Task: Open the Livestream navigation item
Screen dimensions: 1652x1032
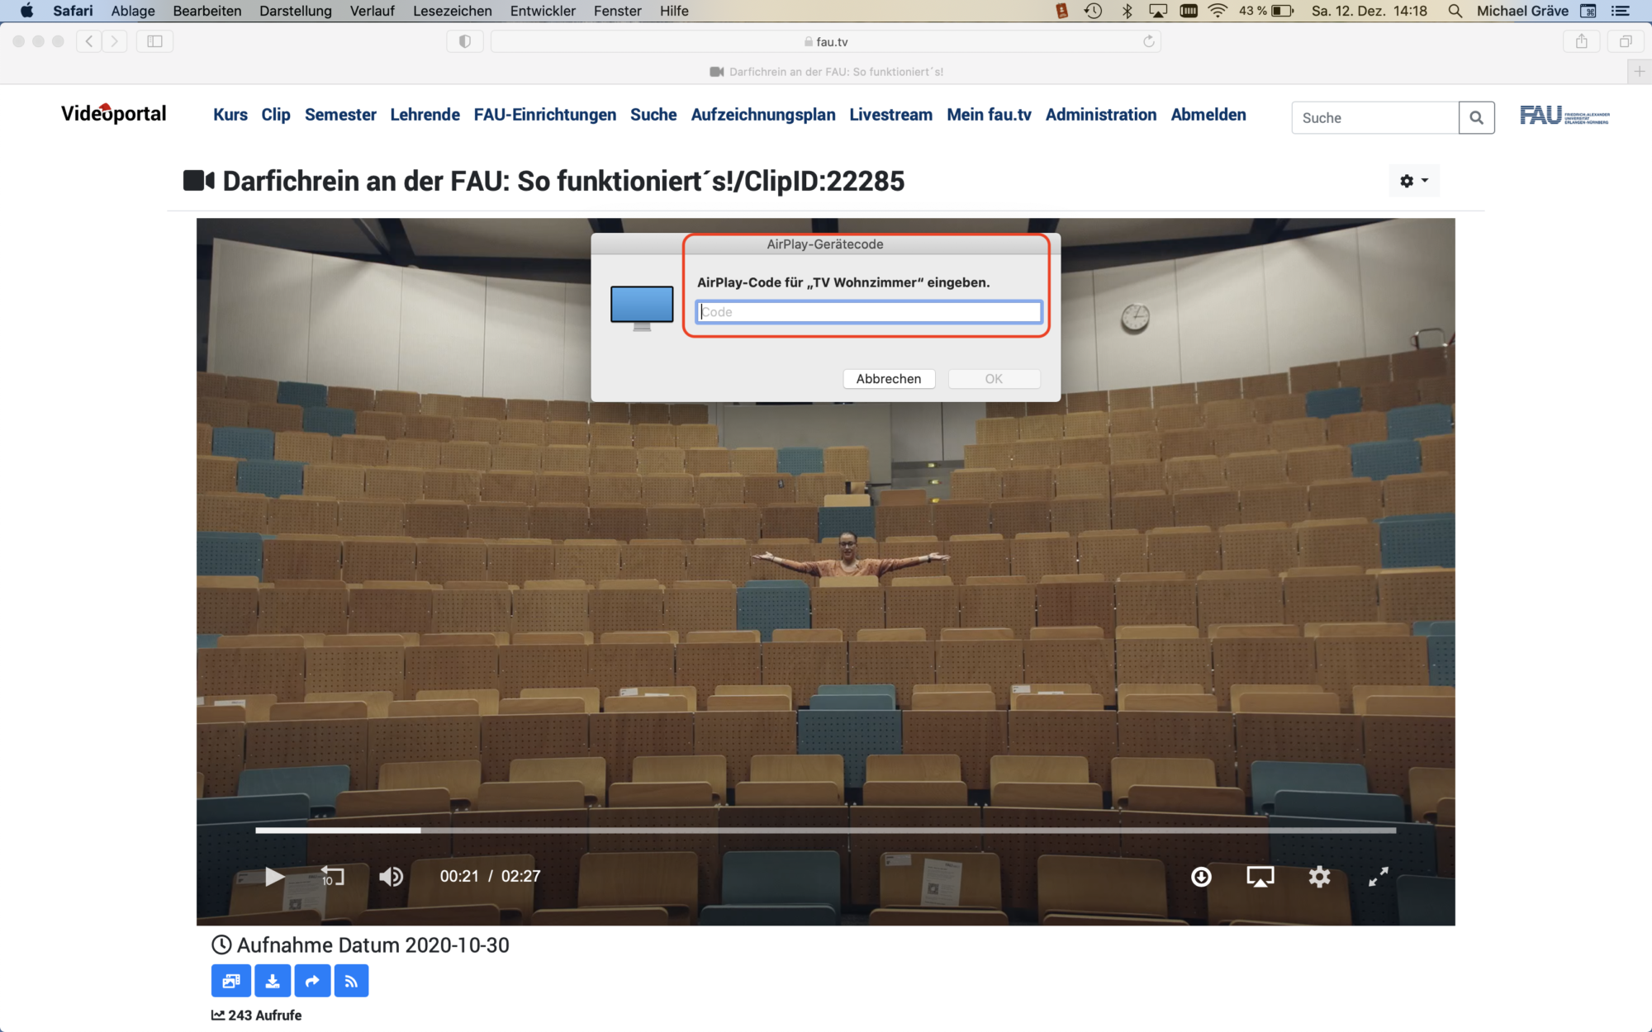Action: point(890,115)
